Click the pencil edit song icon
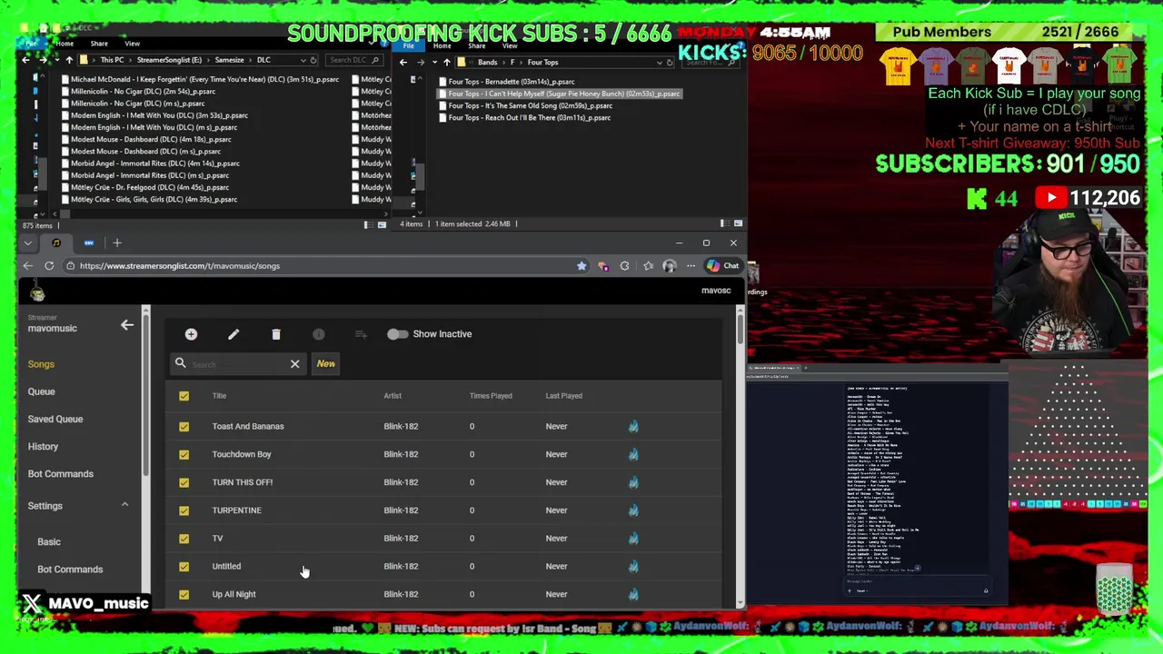The image size is (1163, 654). (234, 334)
